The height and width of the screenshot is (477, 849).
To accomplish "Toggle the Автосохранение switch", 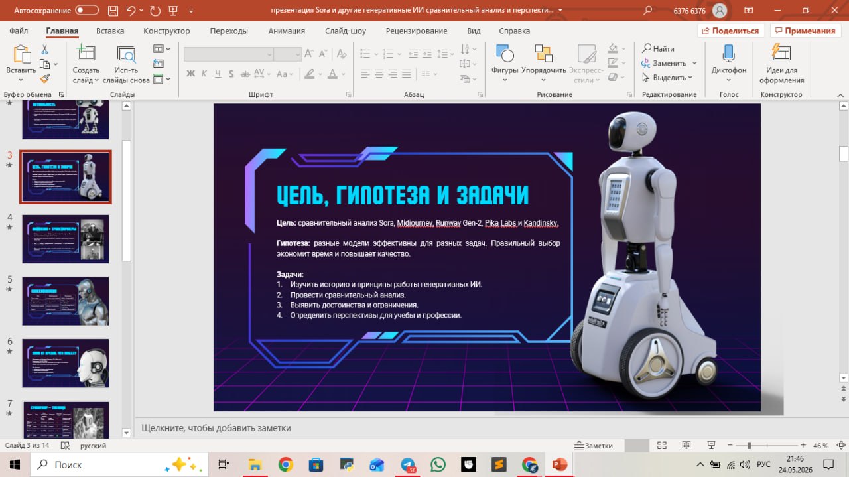I will click(x=87, y=11).
